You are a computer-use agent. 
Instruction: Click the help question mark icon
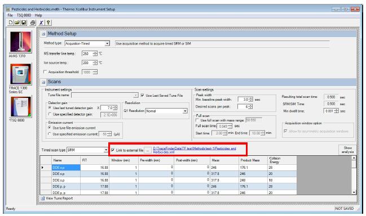[48, 22]
